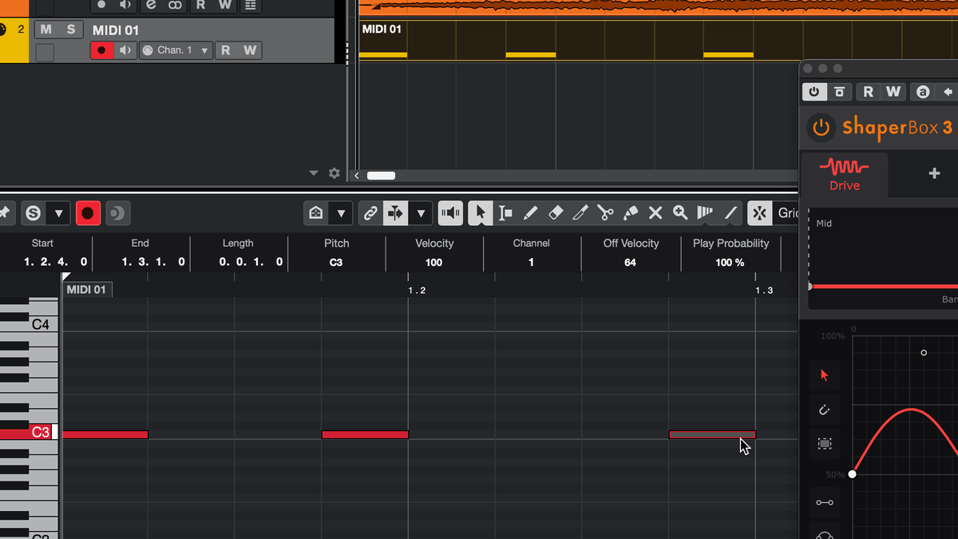Toggle Solo on MIDI 01 track

[x=71, y=30]
